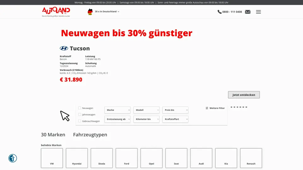This screenshot has width=303, height=170.
Task: Expand the Kilometer bis dropdown
Action: click(x=146, y=119)
